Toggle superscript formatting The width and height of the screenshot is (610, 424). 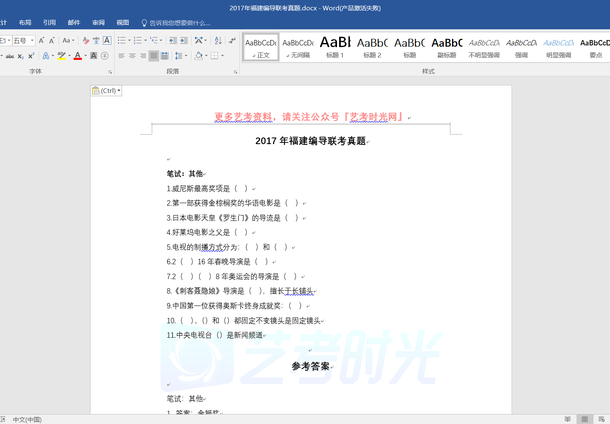(31, 56)
